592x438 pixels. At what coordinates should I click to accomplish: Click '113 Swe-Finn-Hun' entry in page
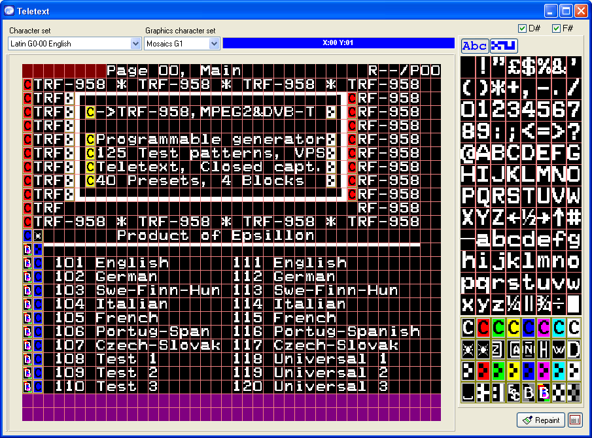click(316, 290)
